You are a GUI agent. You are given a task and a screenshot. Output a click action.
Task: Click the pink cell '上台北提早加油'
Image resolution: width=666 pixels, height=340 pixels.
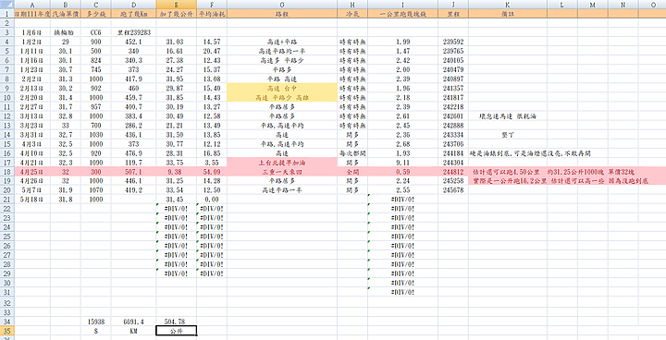(x=282, y=163)
